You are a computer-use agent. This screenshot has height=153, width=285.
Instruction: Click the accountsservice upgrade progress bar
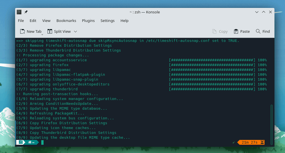pyautogui.click(x=212, y=60)
